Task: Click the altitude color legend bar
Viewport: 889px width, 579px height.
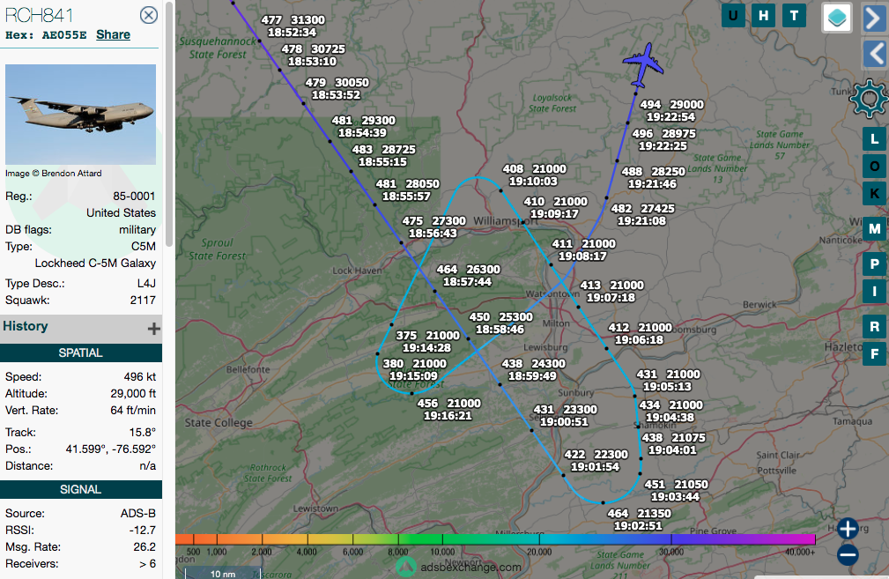Action: (495, 538)
